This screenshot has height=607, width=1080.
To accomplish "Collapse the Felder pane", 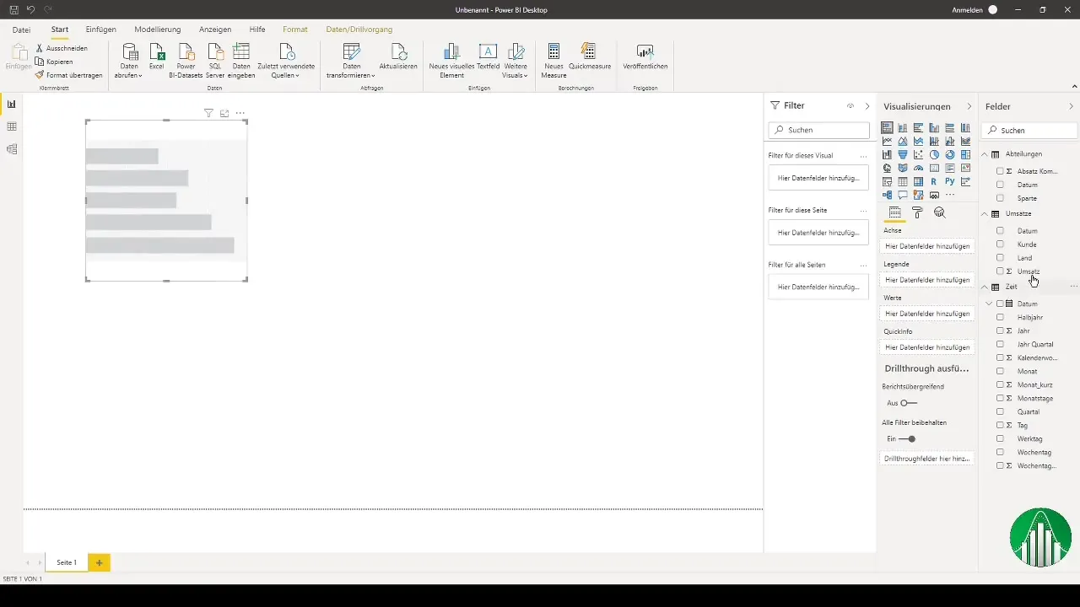I will pyautogui.click(x=1072, y=107).
